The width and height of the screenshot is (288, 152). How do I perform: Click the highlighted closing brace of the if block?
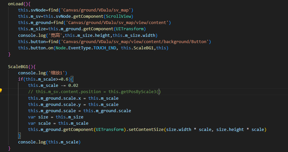19,136
